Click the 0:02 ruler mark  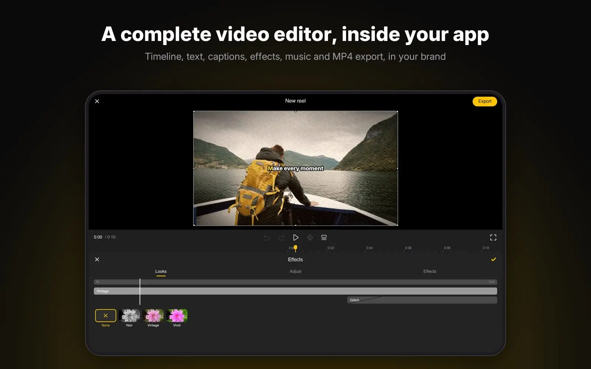pyautogui.click(x=331, y=248)
